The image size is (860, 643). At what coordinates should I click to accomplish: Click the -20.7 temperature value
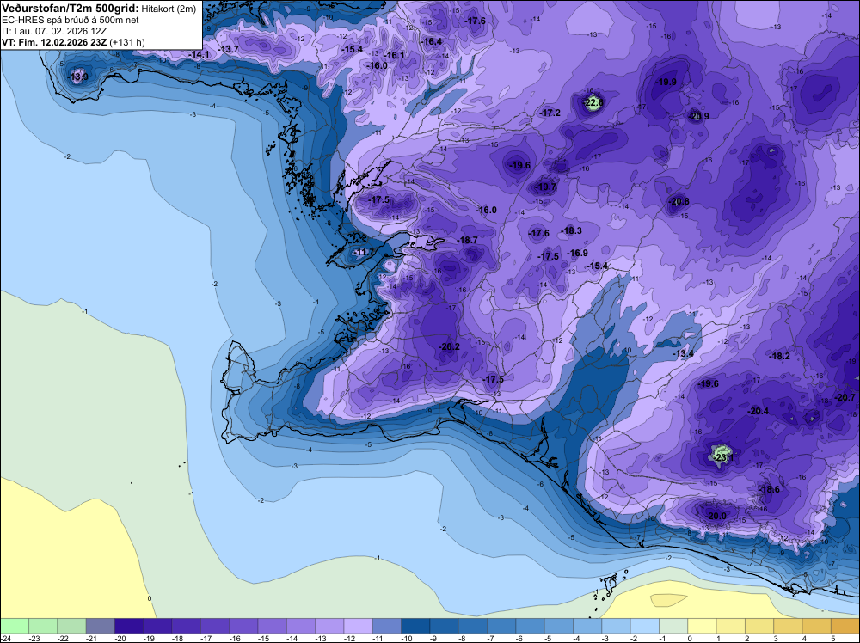pos(845,397)
